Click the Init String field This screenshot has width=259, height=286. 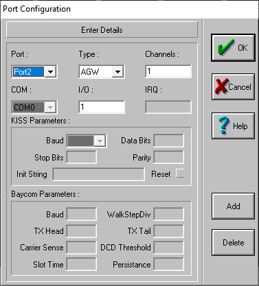tap(99, 174)
